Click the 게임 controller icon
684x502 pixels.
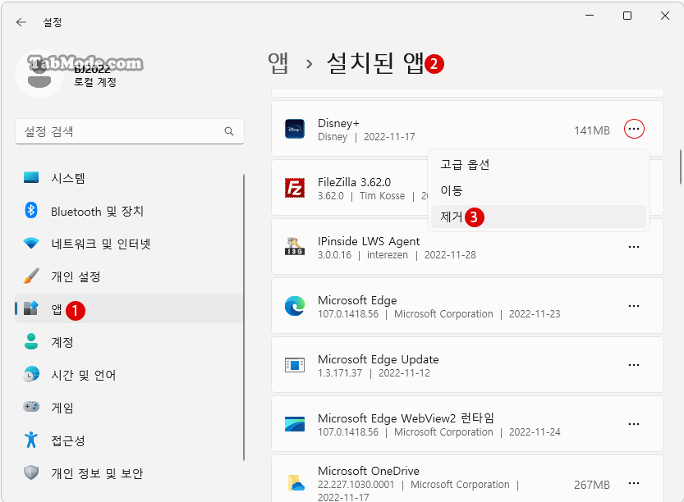pos(31,407)
